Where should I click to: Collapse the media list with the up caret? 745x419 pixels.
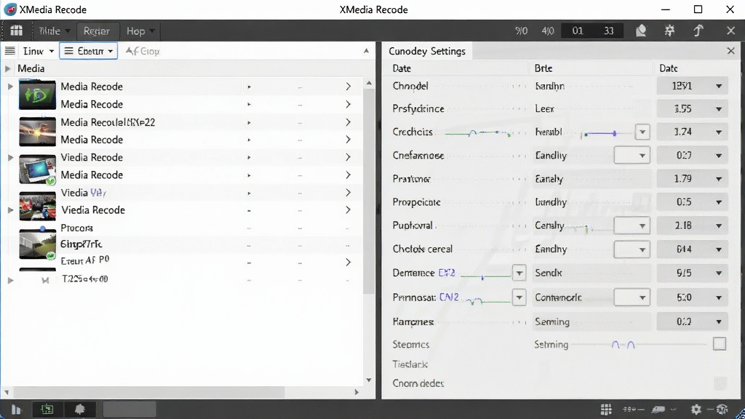point(366,51)
